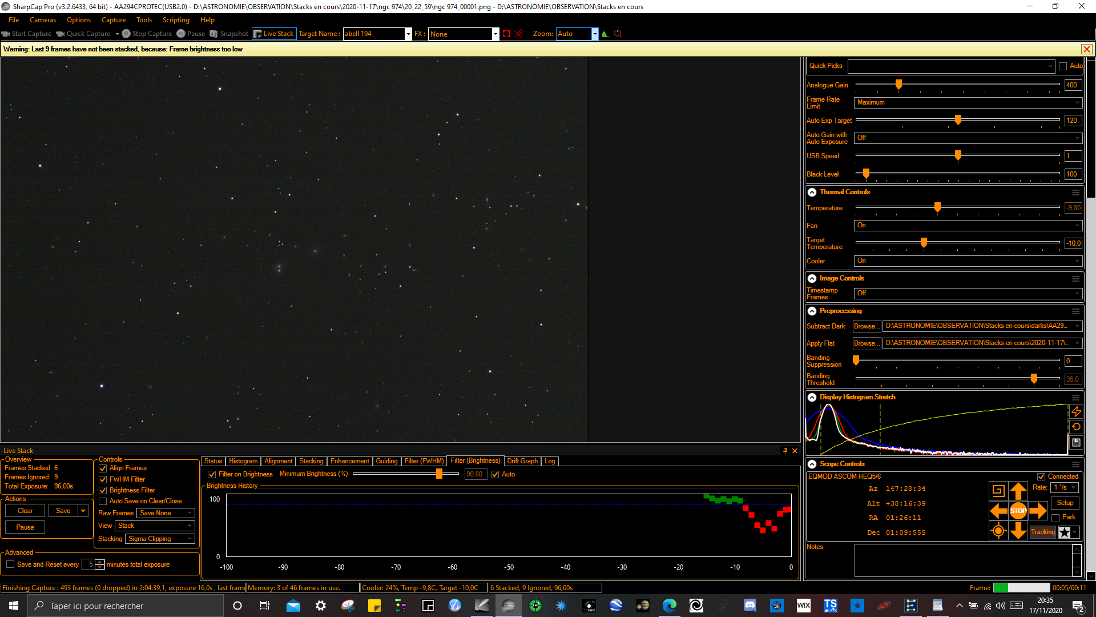Reset the histogram stretch with the circular arrow
1096x617 pixels.
[1076, 427]
